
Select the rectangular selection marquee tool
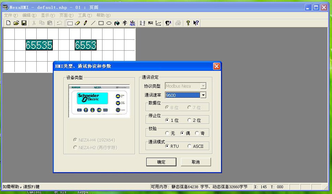70,23
